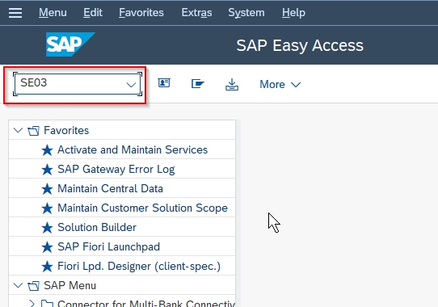Open the hamburger menu icon
The image size is (438, 307).
pos(15,13)
